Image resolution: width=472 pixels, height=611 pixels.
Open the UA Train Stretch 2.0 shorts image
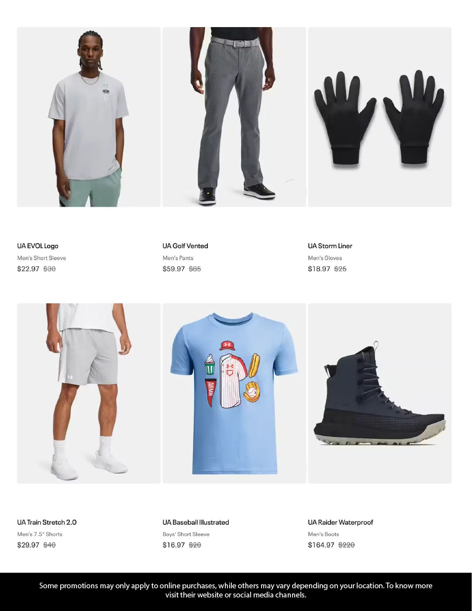pyautogui.click(x=89, y=393)
